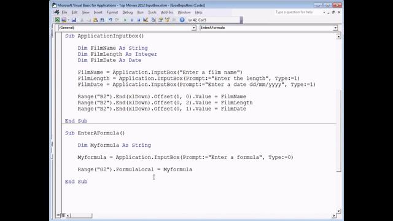Open the Project Explorer icon

coord(154,20)
